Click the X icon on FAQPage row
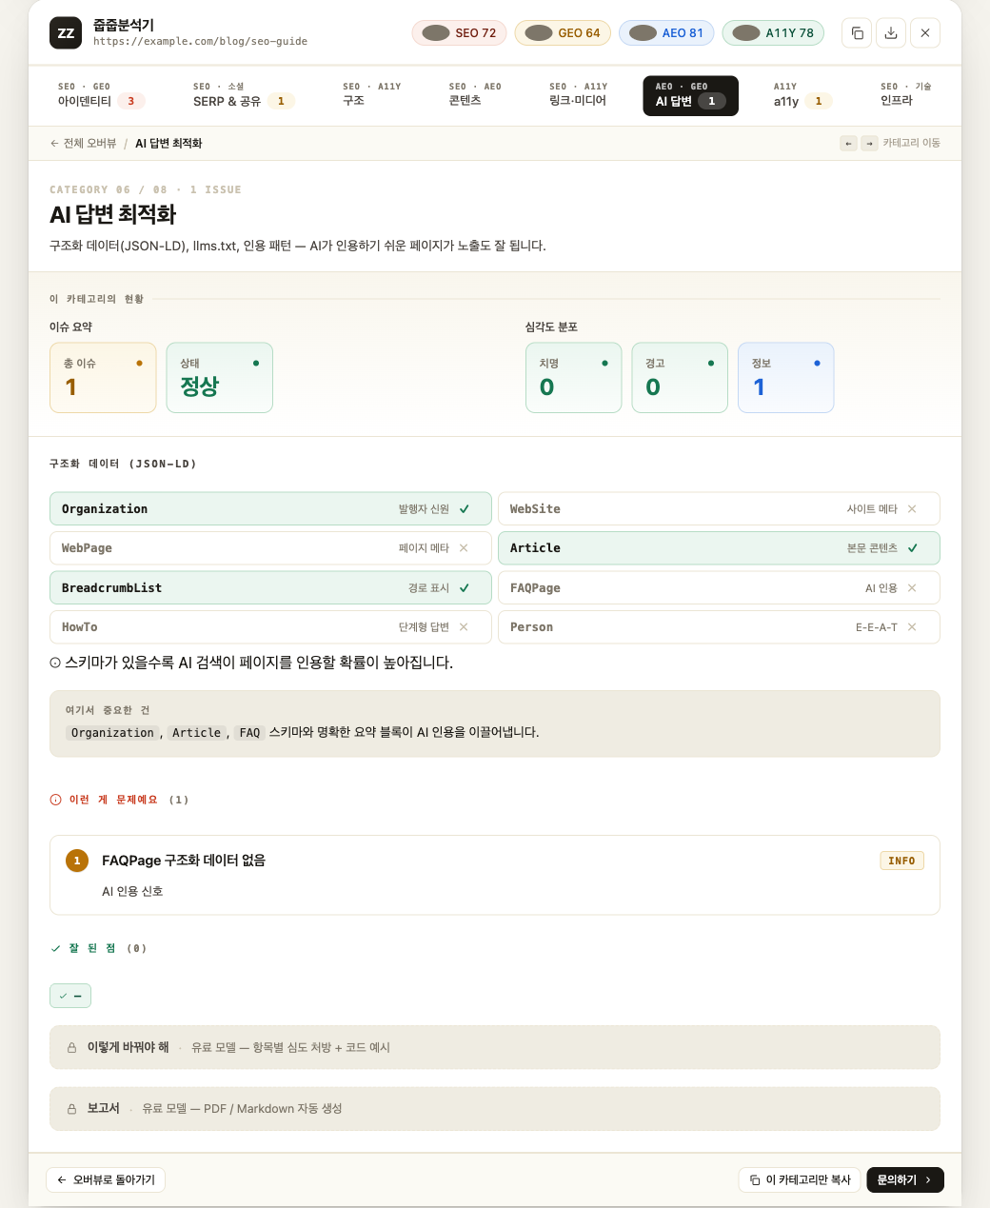Viewport: 990px width, 1208px height. pos(912,588)
